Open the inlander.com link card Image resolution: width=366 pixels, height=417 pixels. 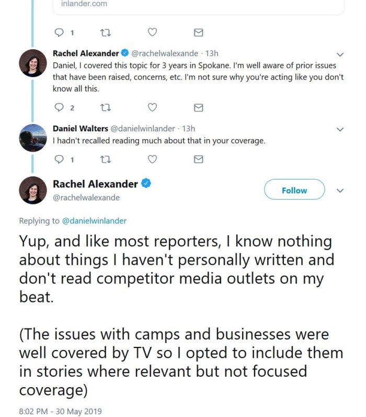coord(199,5)
